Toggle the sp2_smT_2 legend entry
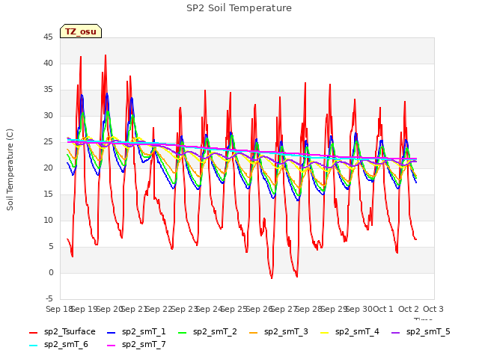Viewport: 479px width, 359px height. (208, 331)
